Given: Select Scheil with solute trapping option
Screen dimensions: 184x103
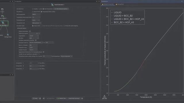Looking at the screenshot, I should [64, 26].
